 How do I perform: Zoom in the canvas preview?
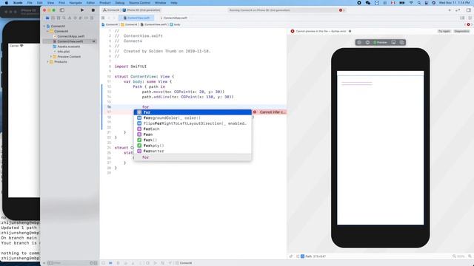click(470, 256)
